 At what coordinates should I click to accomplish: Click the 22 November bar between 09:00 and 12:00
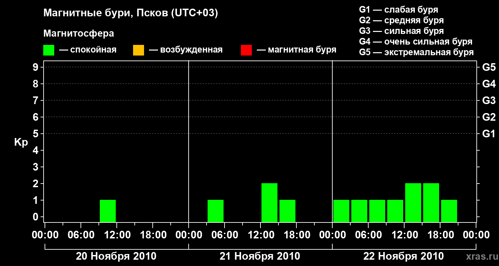[x=395, y=211]
